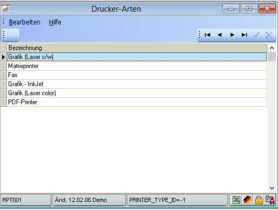The height and width of the screenshot is (210, 278).
Task: Click the RPT001 status bar panel
Action: pyautogui.click(x=26, y=200)
